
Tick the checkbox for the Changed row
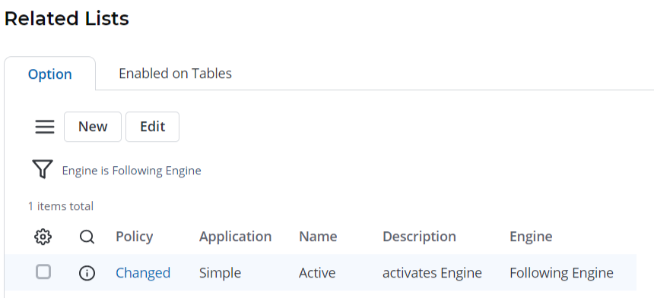43,271
